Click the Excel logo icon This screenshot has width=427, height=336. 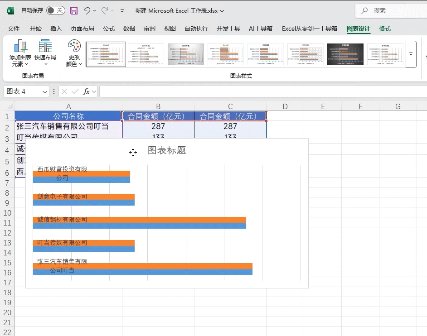tap(10, 10)
